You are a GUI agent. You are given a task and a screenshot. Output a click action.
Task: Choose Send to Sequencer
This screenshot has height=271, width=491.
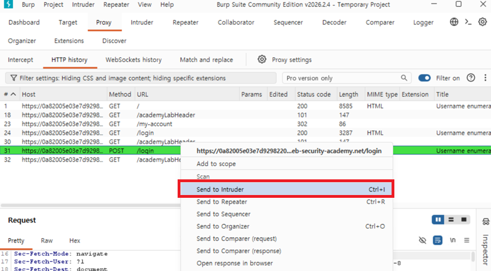[286, 214]
